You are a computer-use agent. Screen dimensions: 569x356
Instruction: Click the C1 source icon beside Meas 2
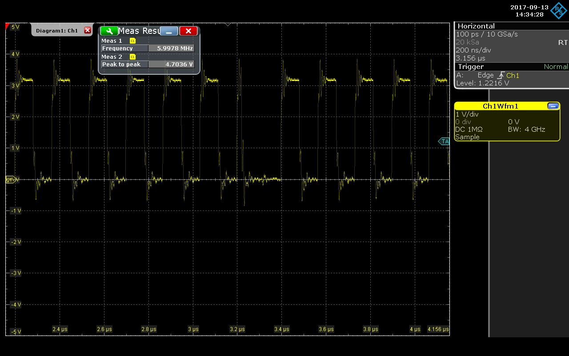click(x=132, y=57)
